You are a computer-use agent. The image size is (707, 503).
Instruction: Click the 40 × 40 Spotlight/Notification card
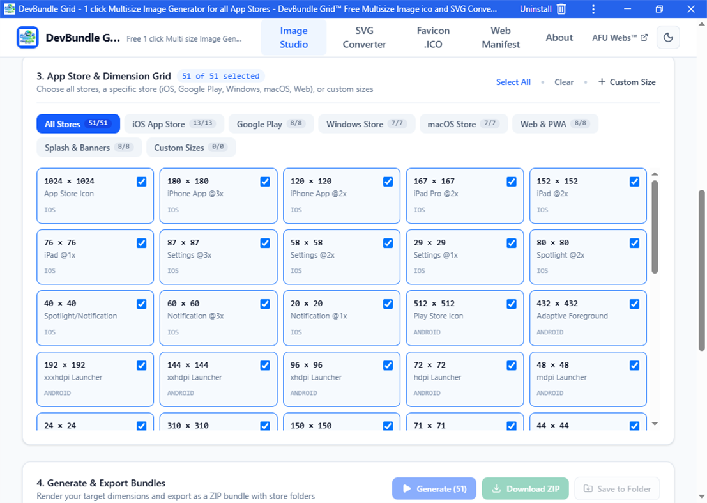[x=95, y=318]
